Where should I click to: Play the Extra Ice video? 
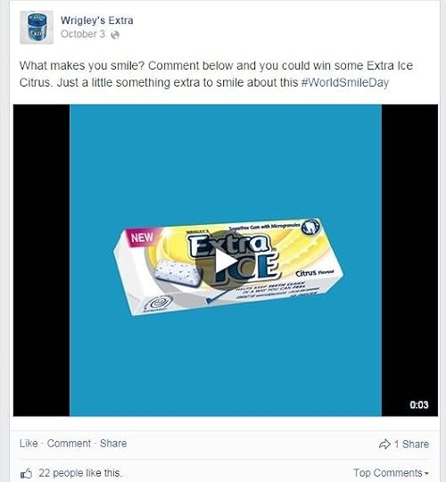pos(225,261)
